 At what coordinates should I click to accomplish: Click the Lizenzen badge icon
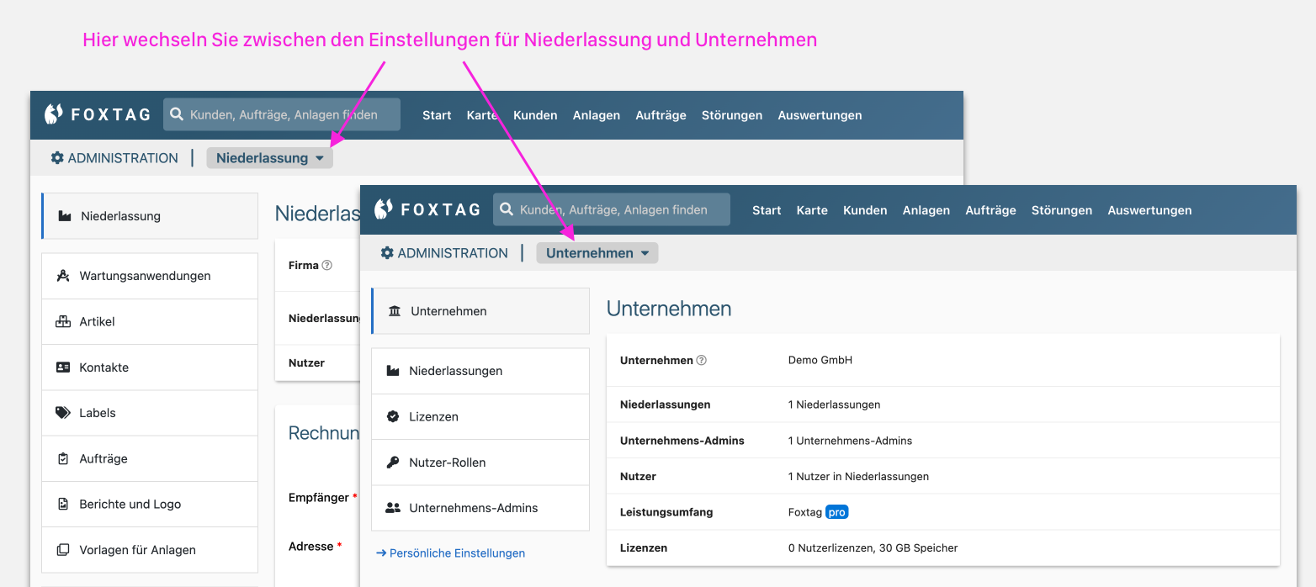pos(393,416)
